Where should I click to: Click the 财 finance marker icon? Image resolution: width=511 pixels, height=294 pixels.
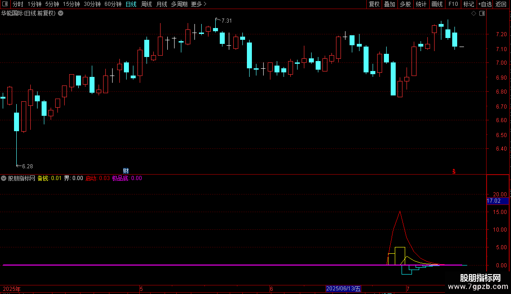126,171
